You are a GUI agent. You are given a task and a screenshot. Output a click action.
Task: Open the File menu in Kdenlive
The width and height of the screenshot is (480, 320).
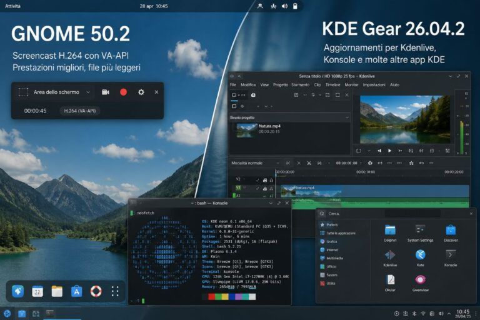tap(233, 85)
